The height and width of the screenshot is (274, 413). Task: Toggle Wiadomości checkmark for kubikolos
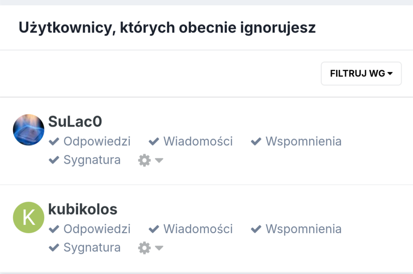point(154,229)
